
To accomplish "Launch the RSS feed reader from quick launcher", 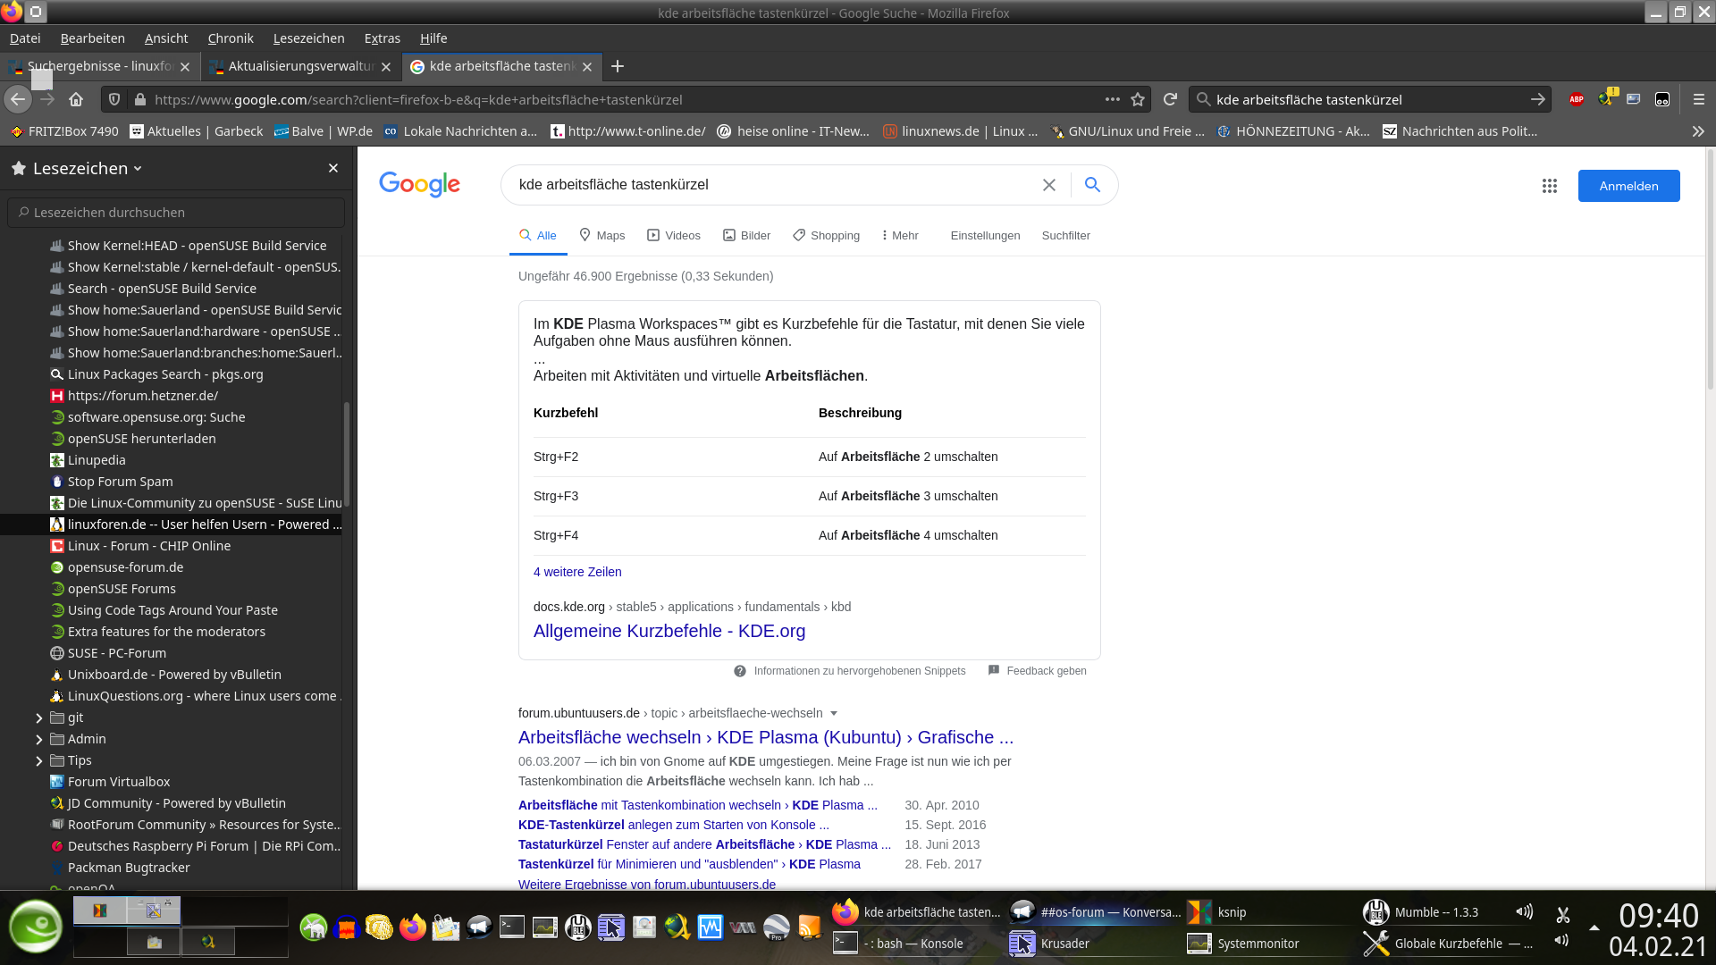I will tap(810, 927).
